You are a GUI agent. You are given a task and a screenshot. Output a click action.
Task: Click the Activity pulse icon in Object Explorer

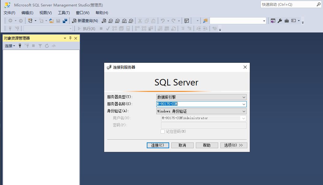click(54, 46)
